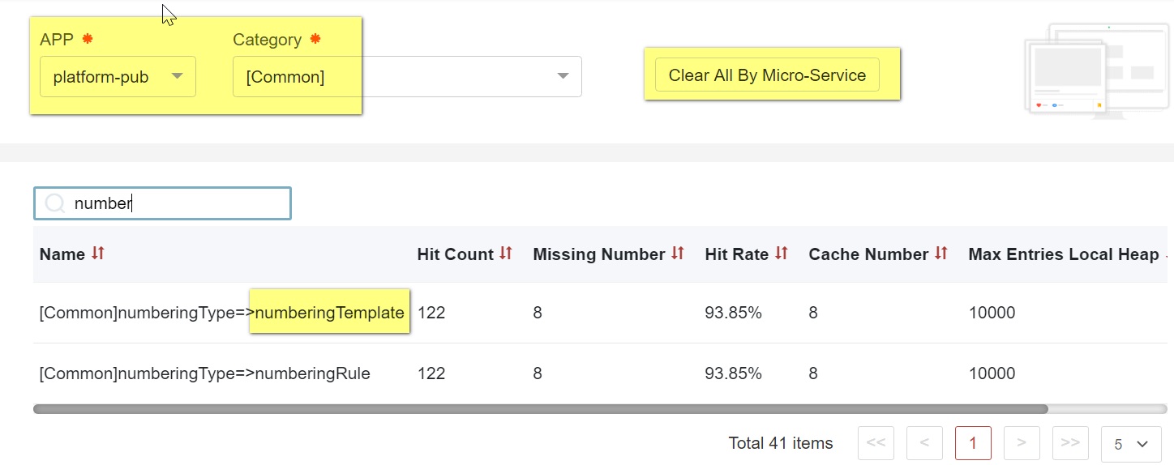The image size is (1174, 465).
Task: Click the horizontal table scrollbar
Action: [540, 409]
